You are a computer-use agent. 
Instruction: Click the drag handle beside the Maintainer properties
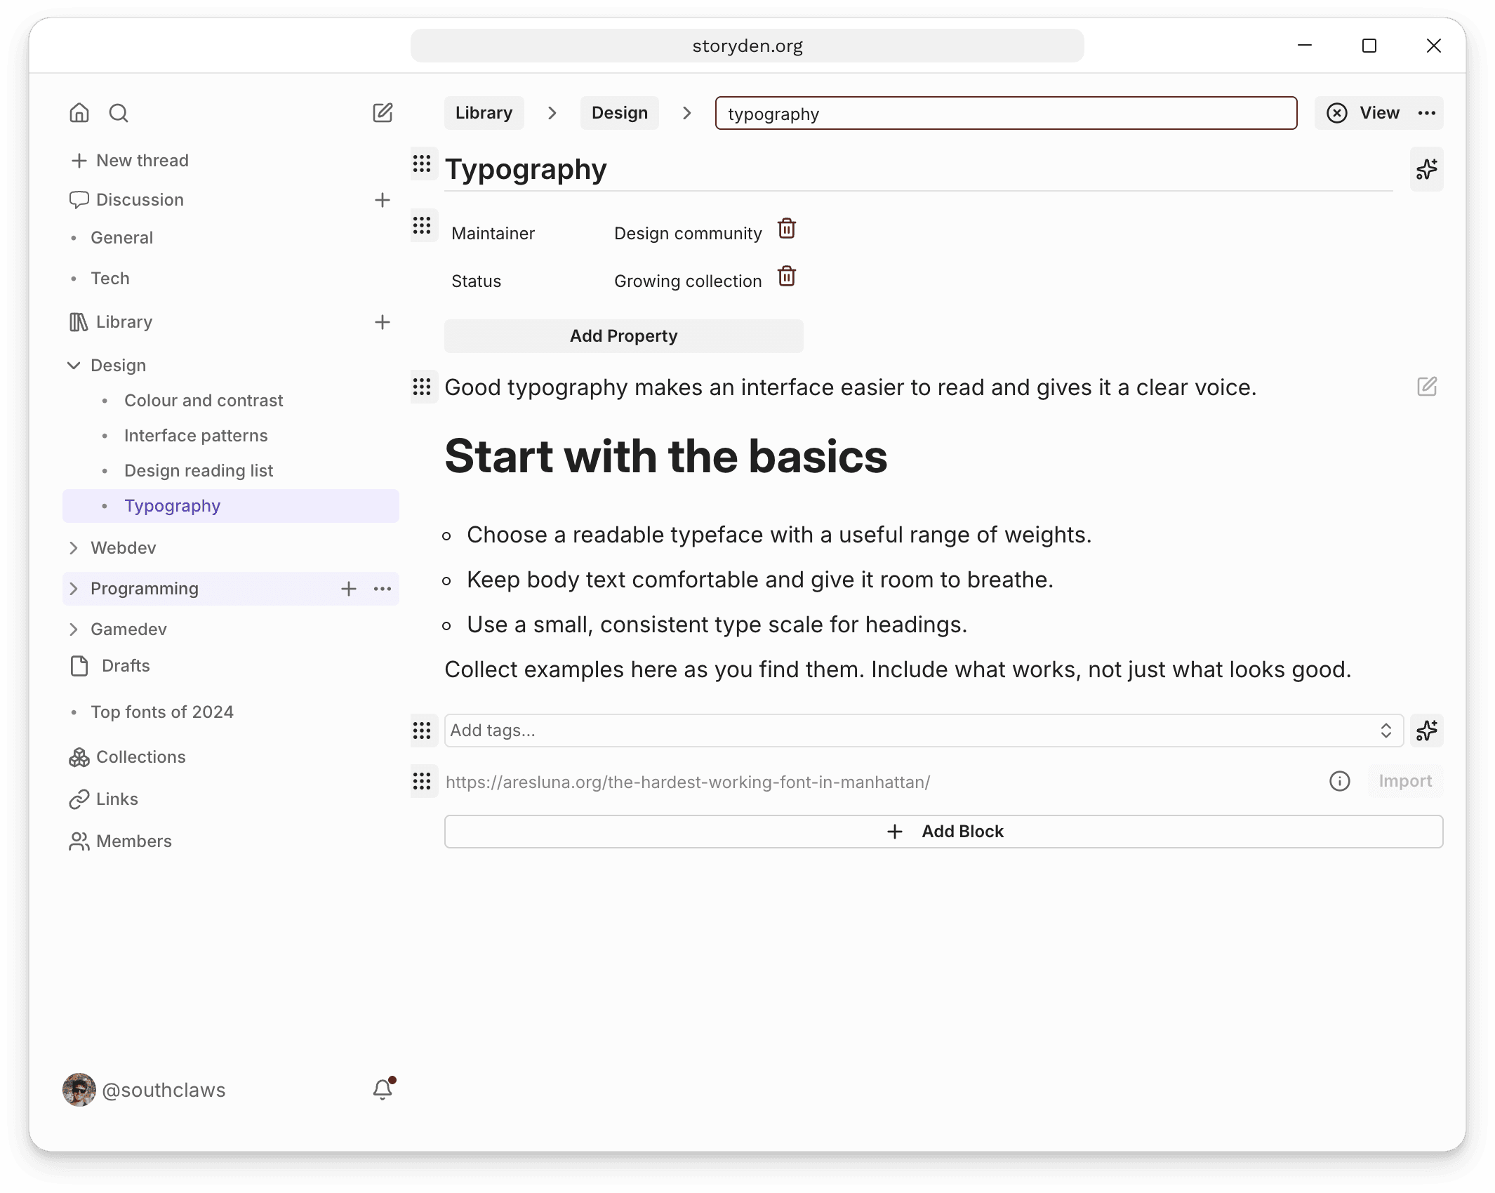pyautogui.click(x=422, y=226)
